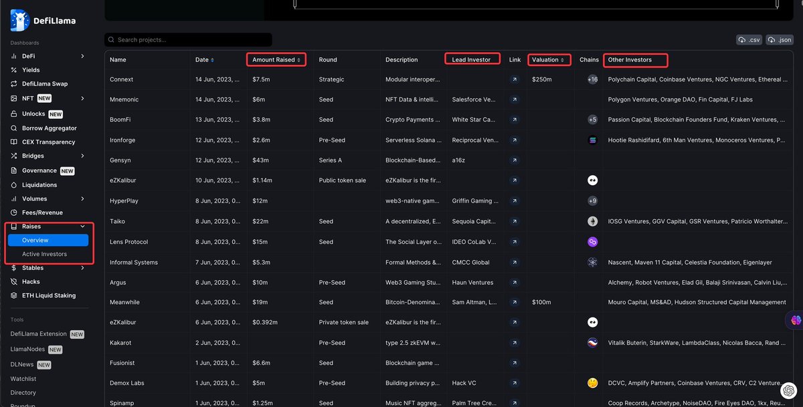This screenshot has height=407, width=803.
Task: Open DefiLlama Swap page
Action: [x=45, y=84]
